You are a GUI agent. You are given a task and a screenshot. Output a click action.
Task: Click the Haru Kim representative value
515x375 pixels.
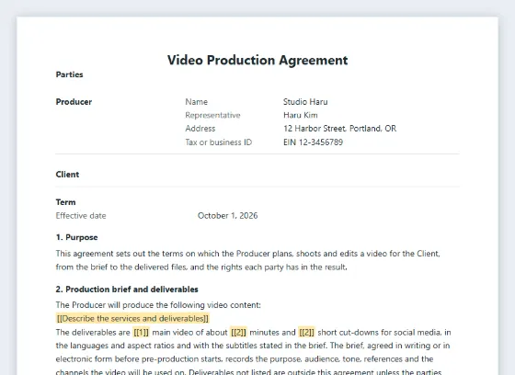pyautogui.click(x=300, y=115)
